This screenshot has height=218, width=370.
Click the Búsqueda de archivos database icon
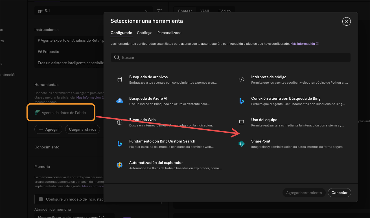click(x=120, y=79)
